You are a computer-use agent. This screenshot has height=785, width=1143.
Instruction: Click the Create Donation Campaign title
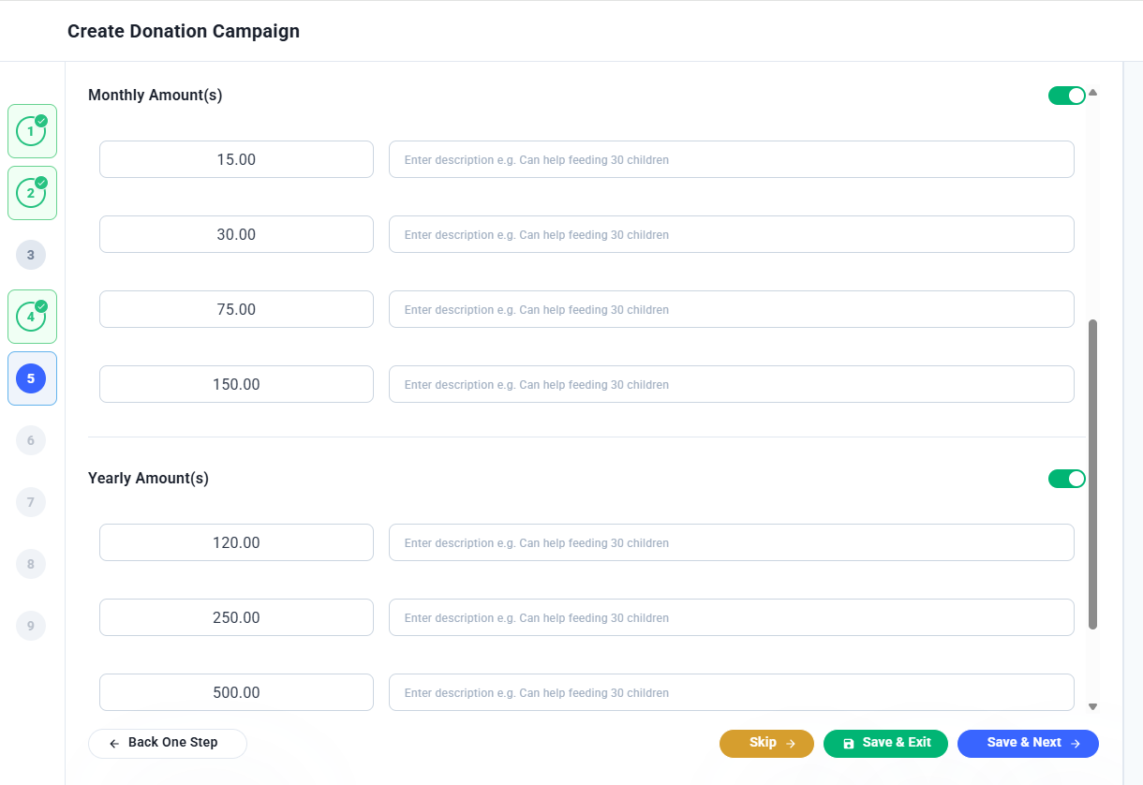tap(184, 31)
